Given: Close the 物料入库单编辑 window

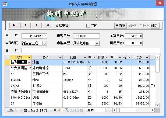Looking at the screenshot, I should 160,3.
